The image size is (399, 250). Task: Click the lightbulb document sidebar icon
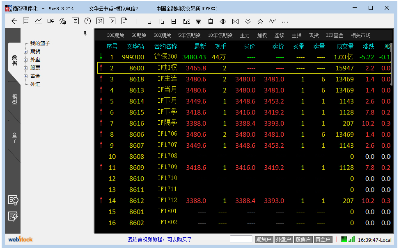[x=13, y=200]
